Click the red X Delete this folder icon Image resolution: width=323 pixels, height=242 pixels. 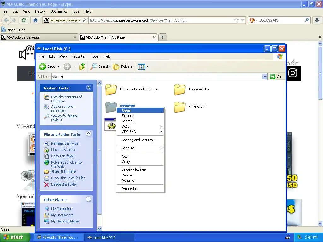(47, 185)
